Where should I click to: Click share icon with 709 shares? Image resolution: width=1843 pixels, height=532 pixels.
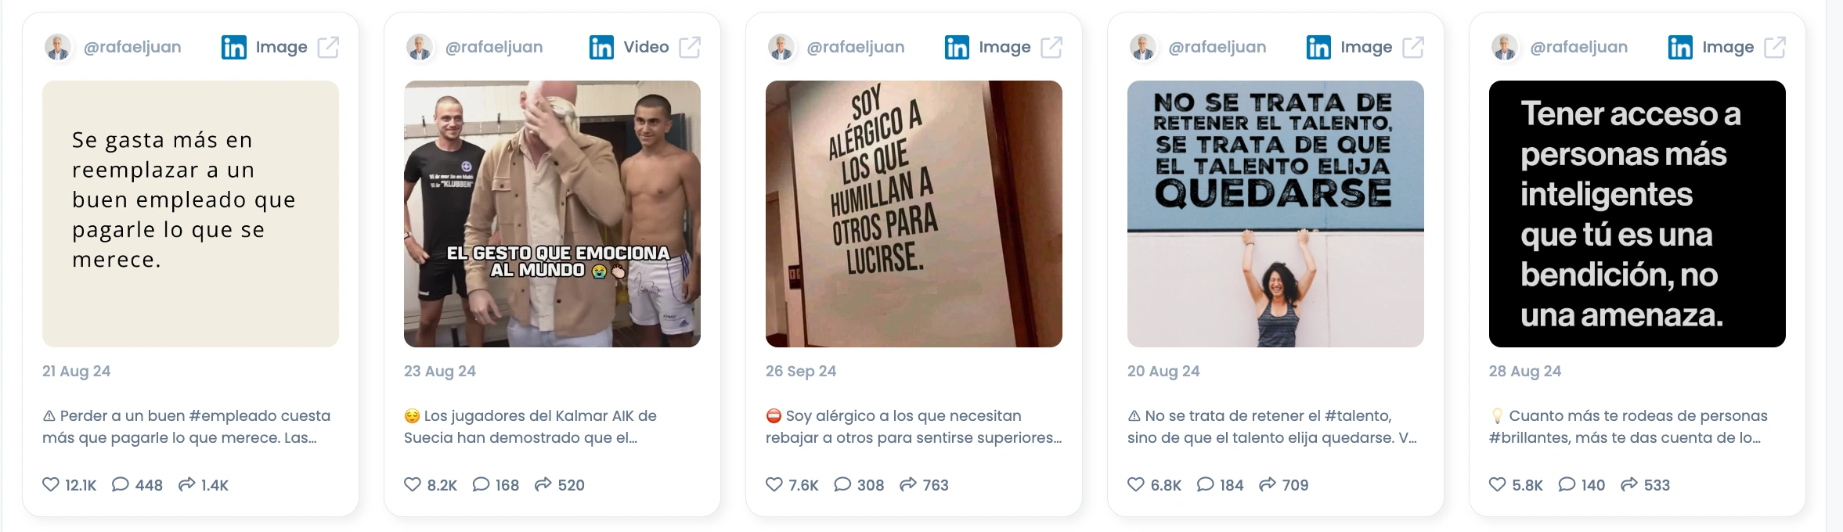point(1268,484)
